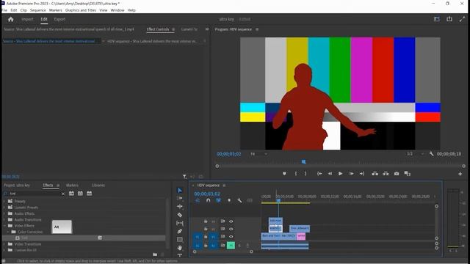Filter effects by YUV Effects icon
The width and height of the screenshot is (470, 264).
pyautogui.click(x=90, y=194)
